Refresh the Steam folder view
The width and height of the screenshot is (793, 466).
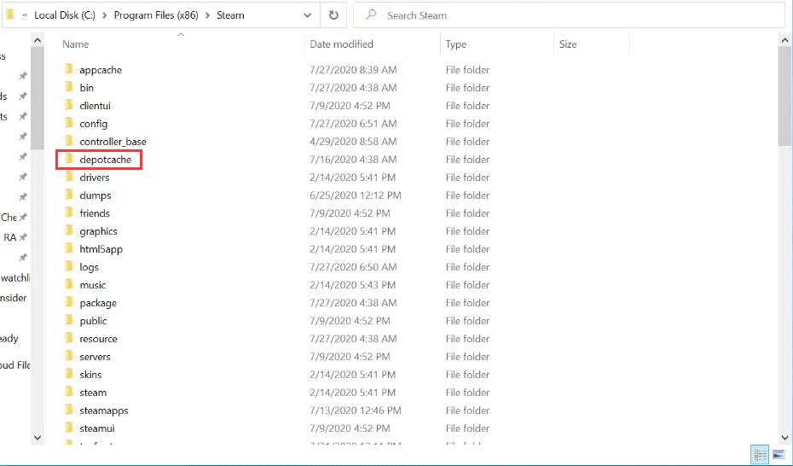pos(333,15)
